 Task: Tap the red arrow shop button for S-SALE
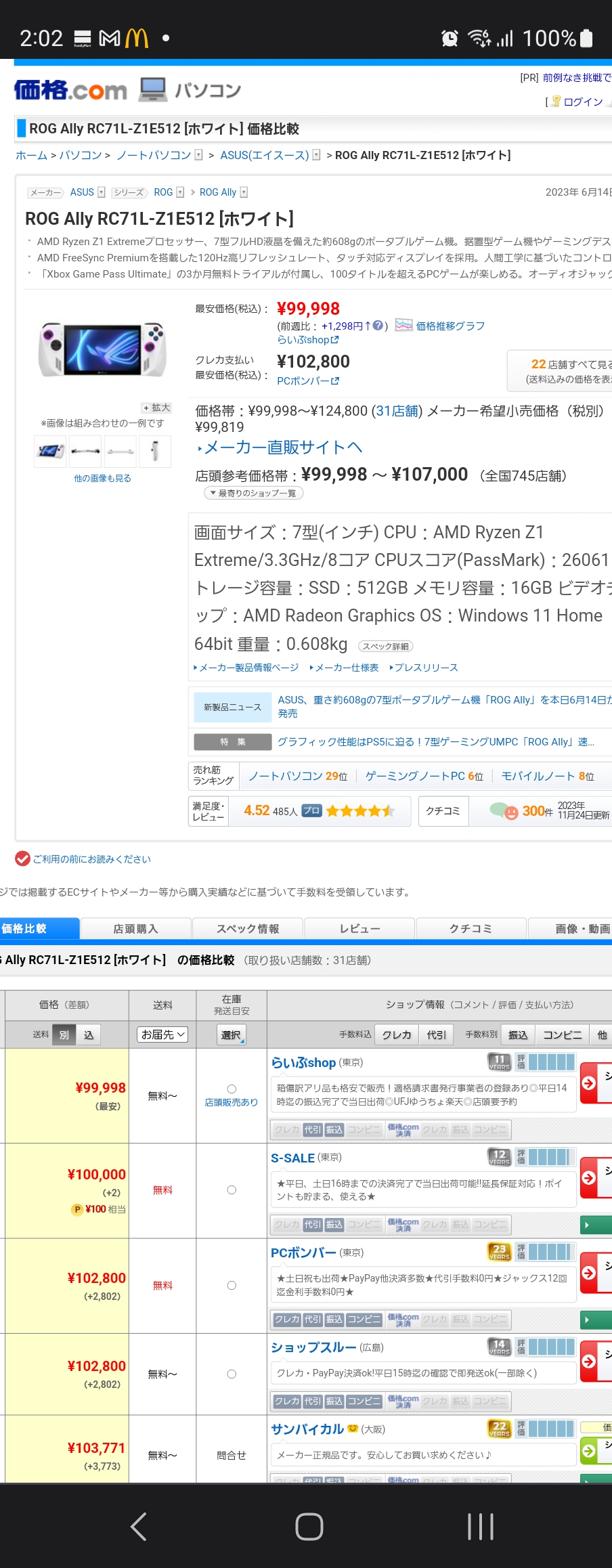click(x=596, y=1178)
